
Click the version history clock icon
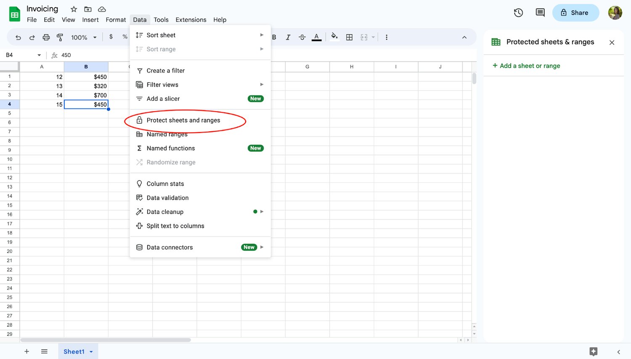[x=518, y=13]
